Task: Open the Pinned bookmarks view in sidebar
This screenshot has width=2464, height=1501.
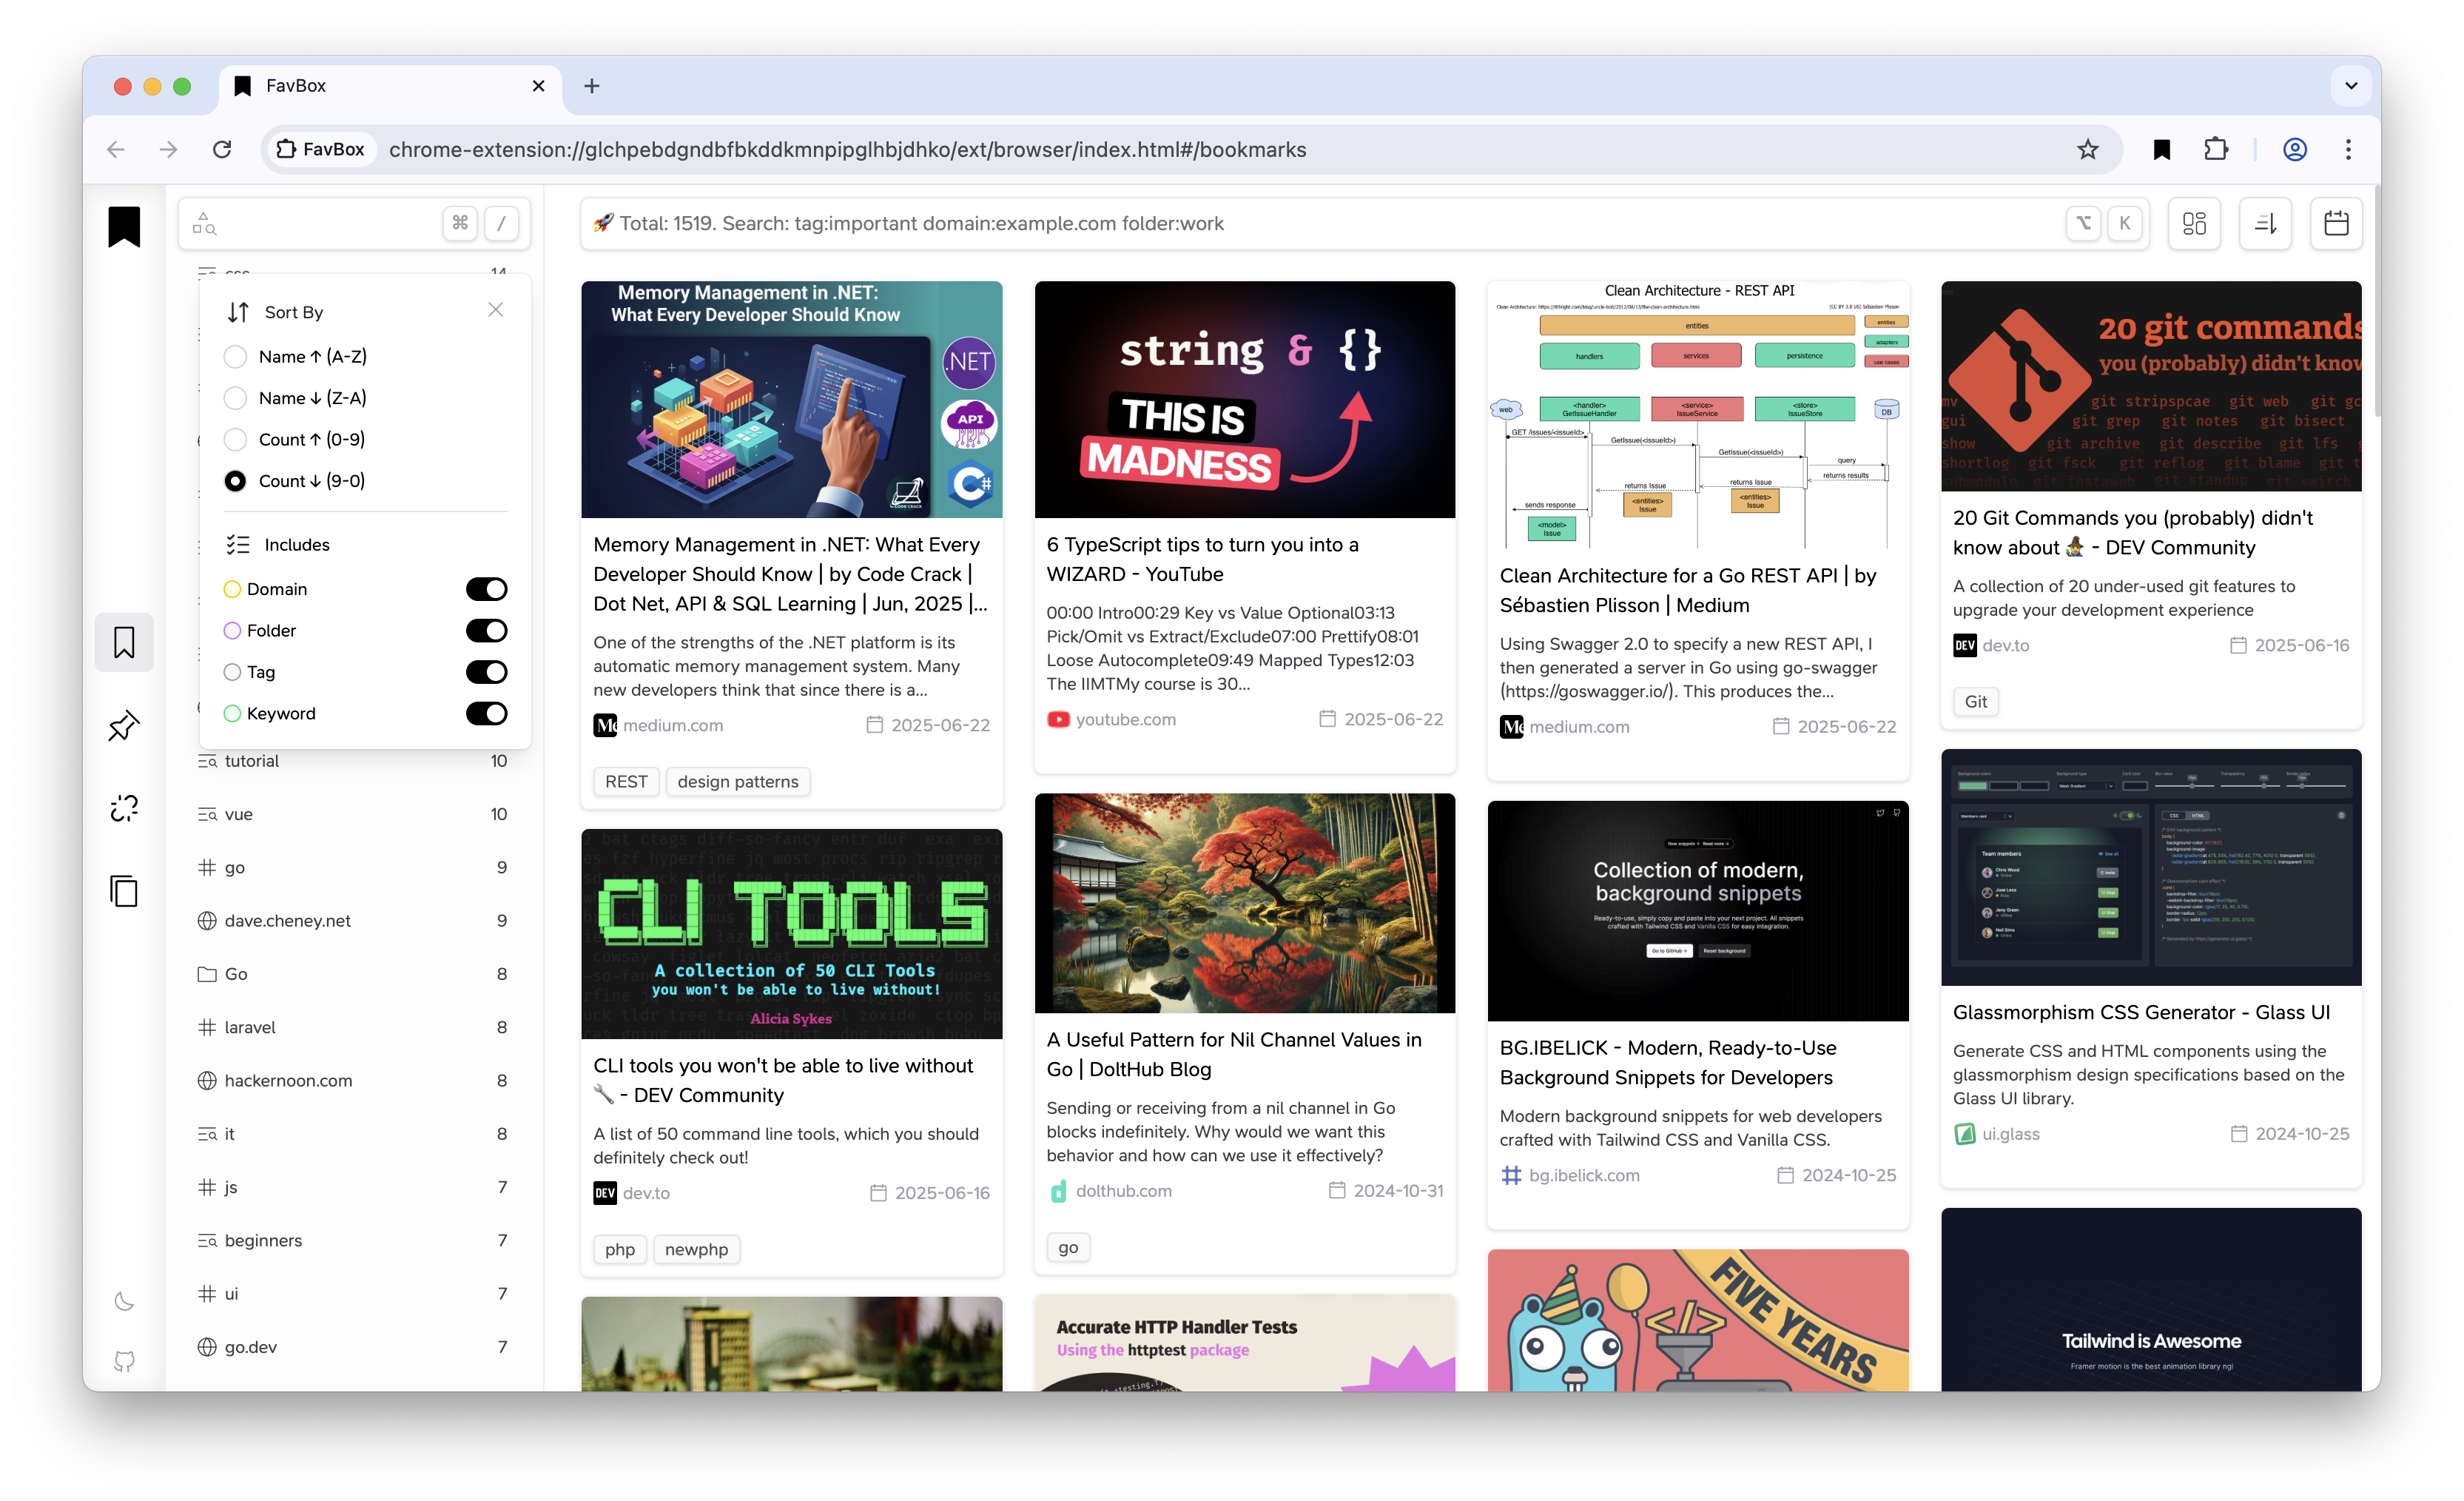Action: pos(124,726)
